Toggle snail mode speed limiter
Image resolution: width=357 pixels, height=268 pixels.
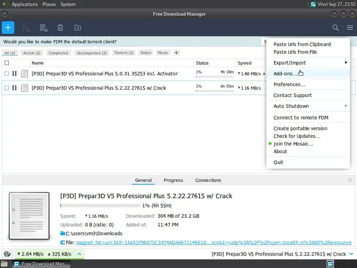click(x=7, y=254)
